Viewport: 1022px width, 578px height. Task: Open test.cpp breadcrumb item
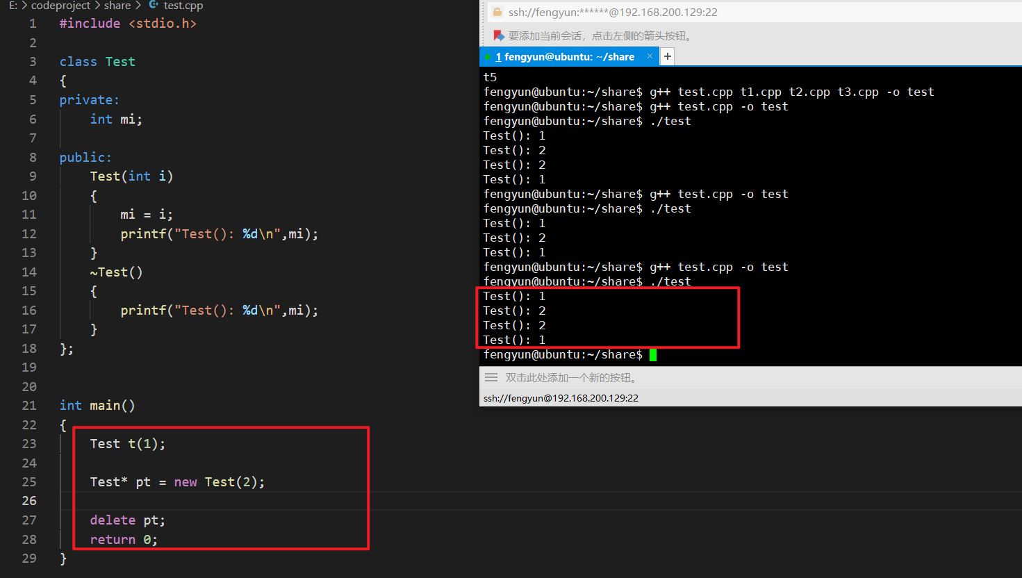coord(183,6)
